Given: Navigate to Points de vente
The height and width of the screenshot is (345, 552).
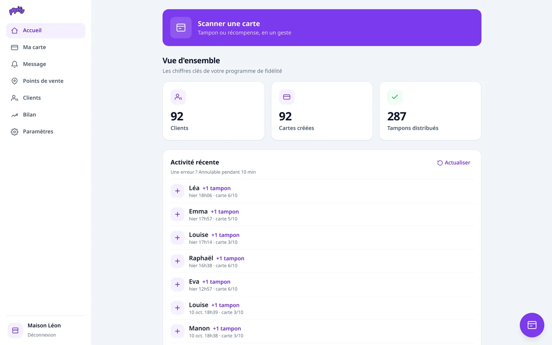Looking at the screenshot, I should (46, 81).
